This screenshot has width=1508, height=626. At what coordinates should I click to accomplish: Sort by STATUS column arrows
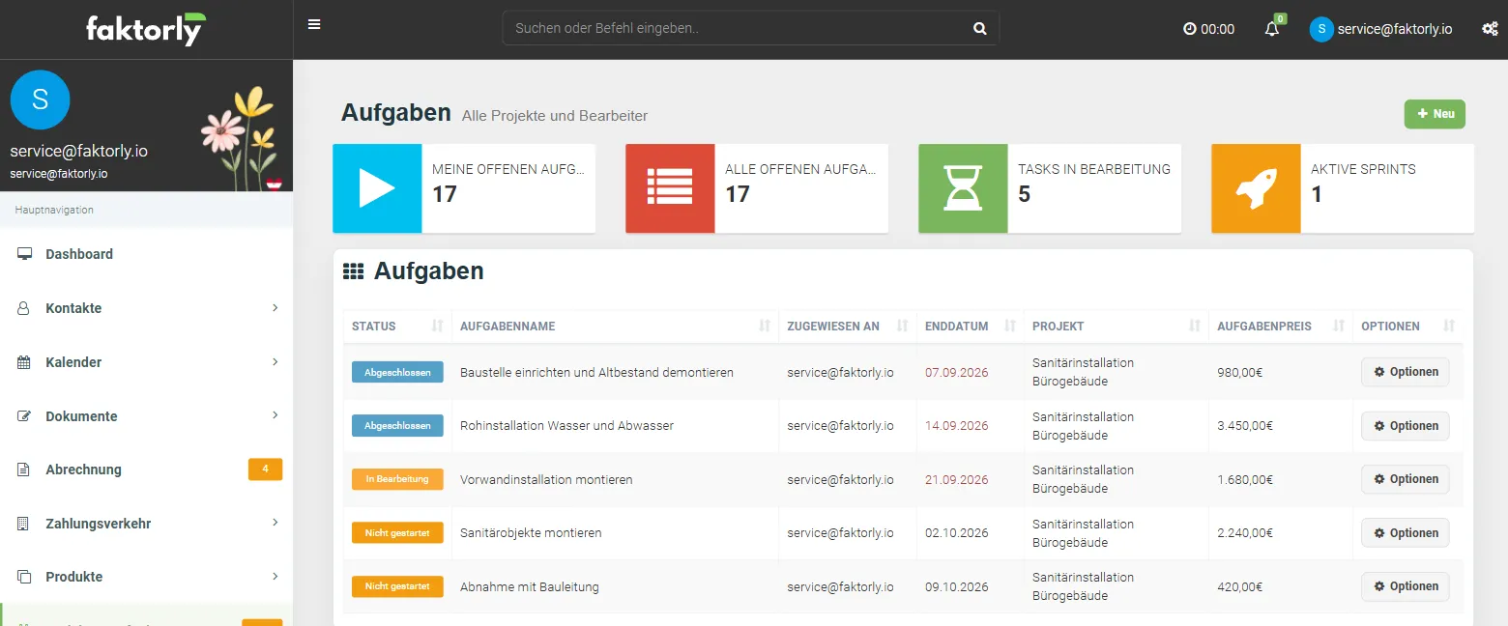[x=437, y=327]
